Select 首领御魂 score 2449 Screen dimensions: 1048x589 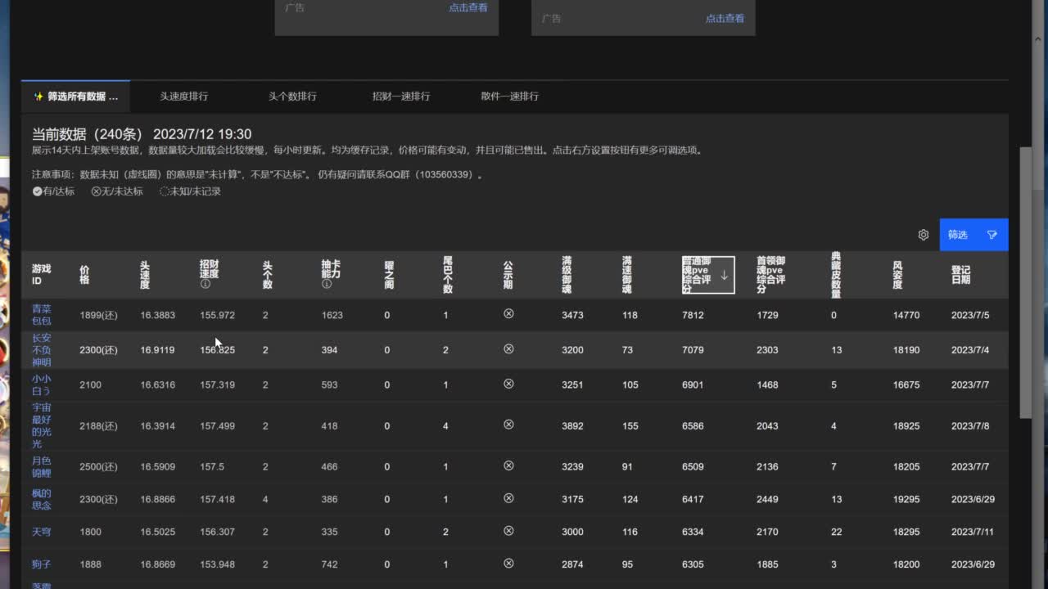pos(767,499)
